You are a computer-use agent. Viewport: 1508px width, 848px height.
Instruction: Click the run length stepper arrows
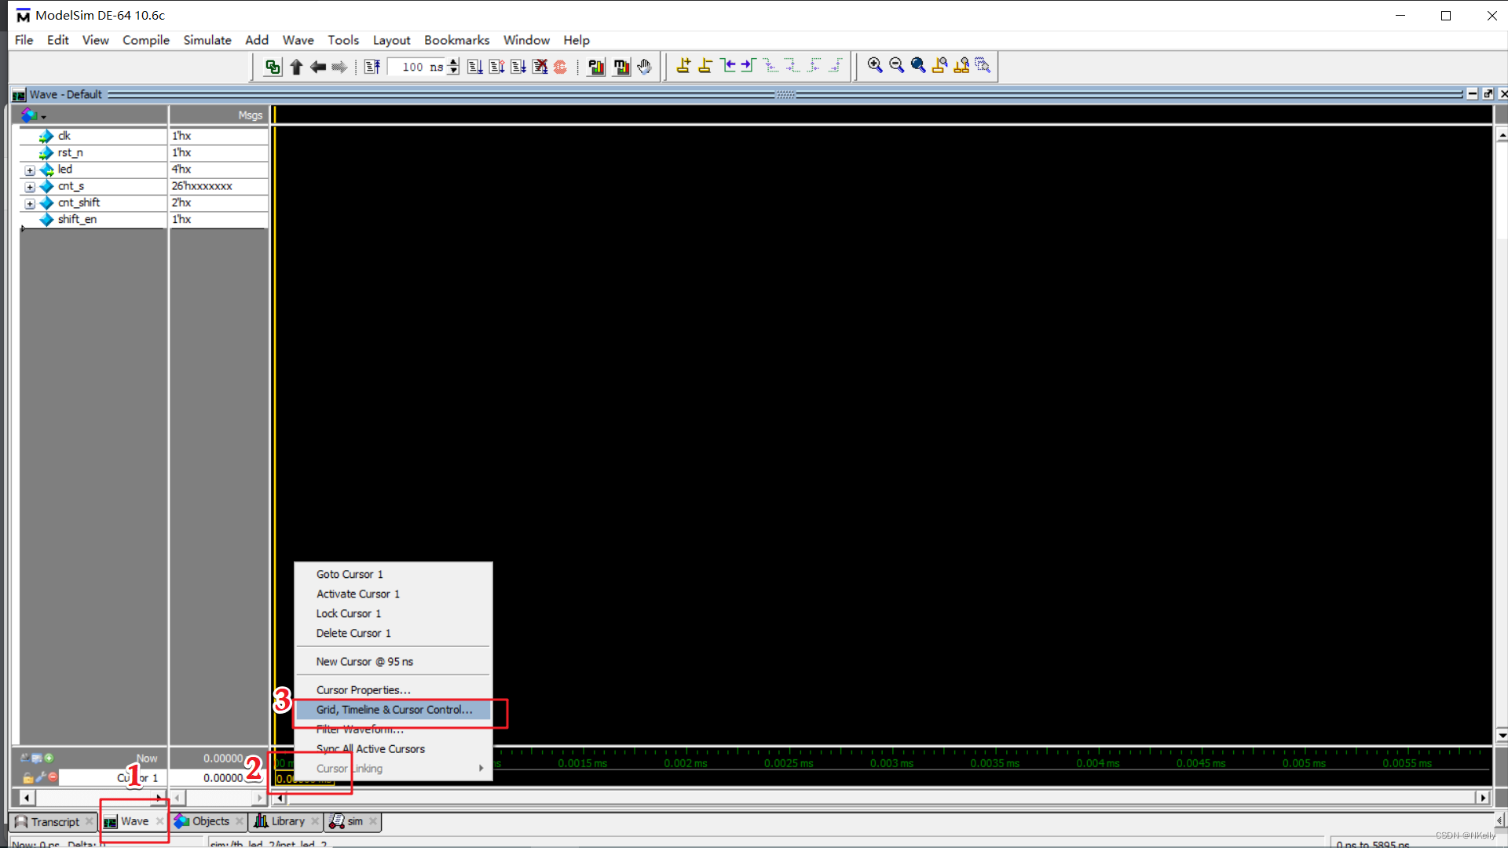(453, 67)
